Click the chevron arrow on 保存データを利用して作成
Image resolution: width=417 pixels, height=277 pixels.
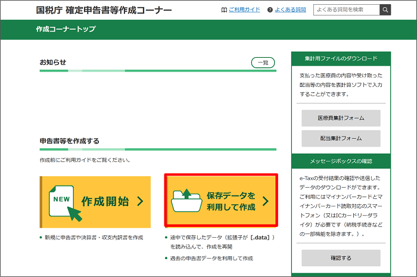click(266, 201)
